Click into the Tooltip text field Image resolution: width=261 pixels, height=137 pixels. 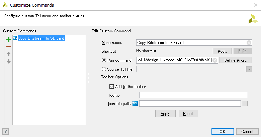click(x=193, y=95)
